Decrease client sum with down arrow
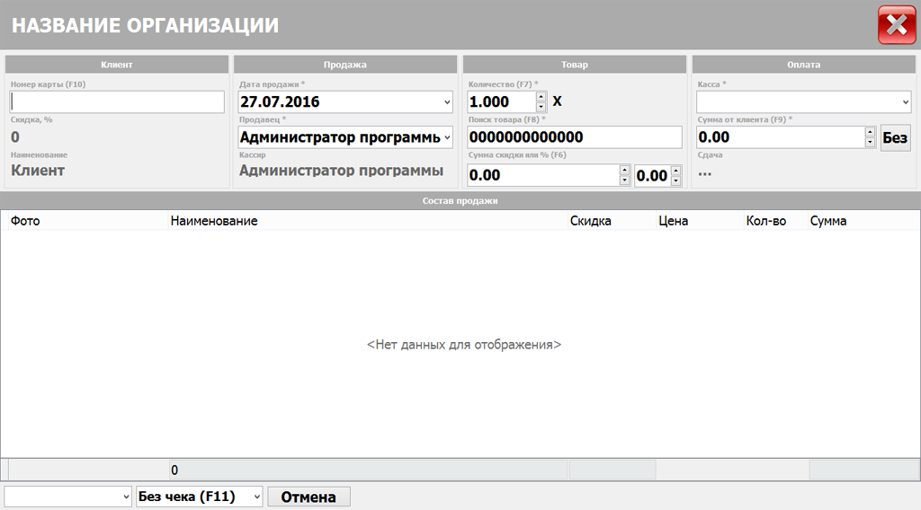Image resolution: width=921 pixels, height=510 pixels. [x=870, y=143]
